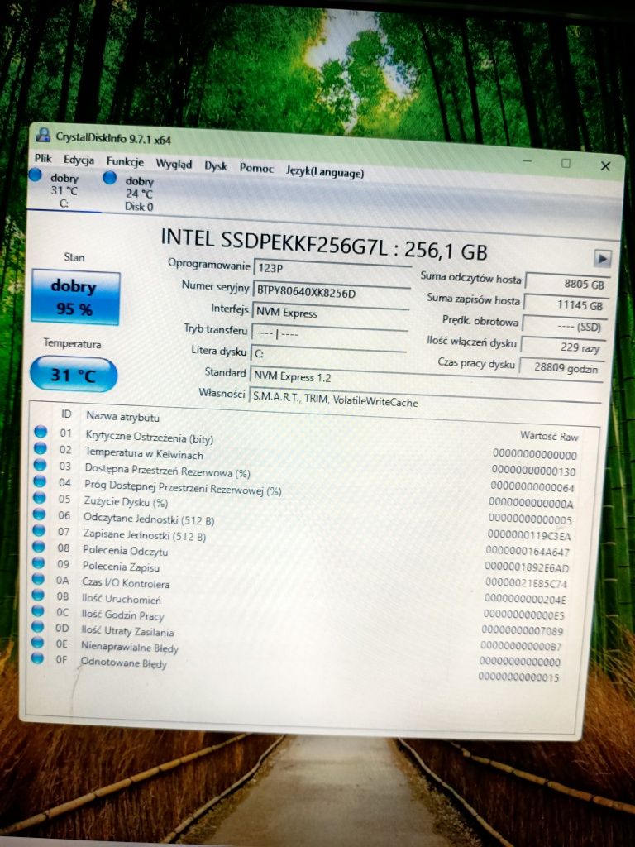Image resolution: width=635 pixels, height=847 pixels.
Task: Select the C: disk tab at 31 °C
Action: 64,191
